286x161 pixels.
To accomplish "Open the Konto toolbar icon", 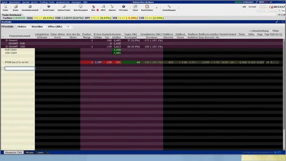I will click(16, 8).
